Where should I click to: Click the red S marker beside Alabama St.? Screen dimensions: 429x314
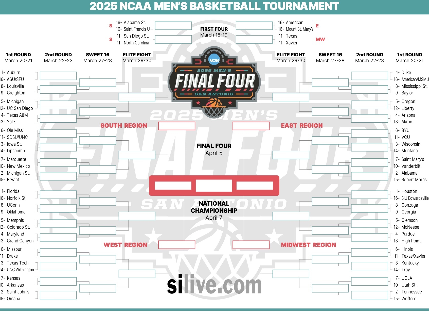coord(111,26)
